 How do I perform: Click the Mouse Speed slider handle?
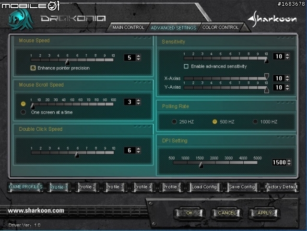coord(67,62)
